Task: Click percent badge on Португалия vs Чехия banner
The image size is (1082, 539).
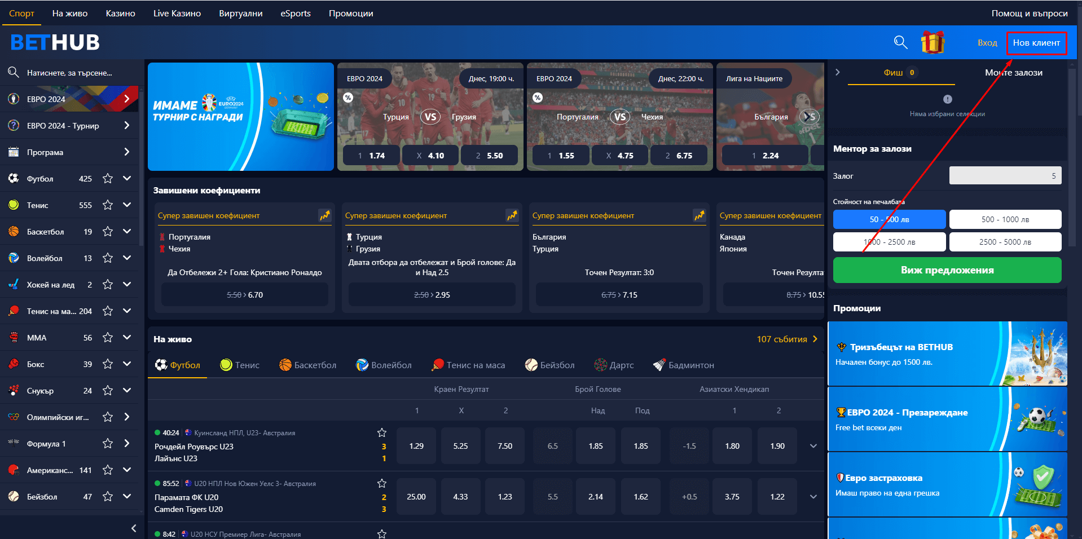Action: [538, 98]
